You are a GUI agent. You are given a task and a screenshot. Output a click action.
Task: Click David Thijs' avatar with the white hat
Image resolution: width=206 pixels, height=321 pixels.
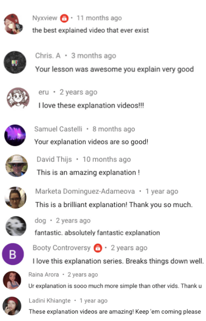(17, 165)
